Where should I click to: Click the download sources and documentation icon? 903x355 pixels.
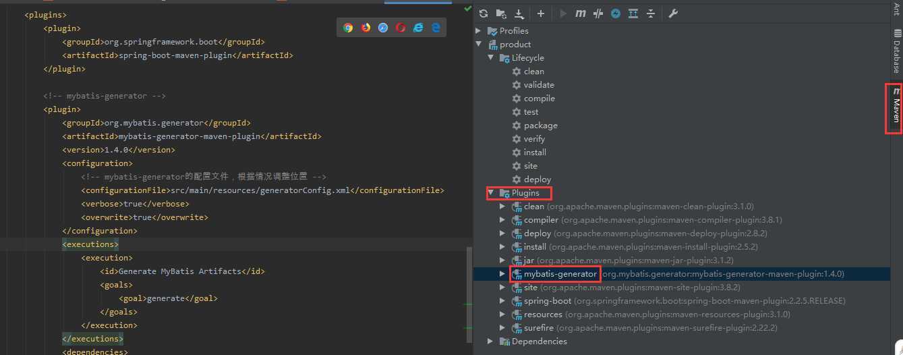pos(519,13)
